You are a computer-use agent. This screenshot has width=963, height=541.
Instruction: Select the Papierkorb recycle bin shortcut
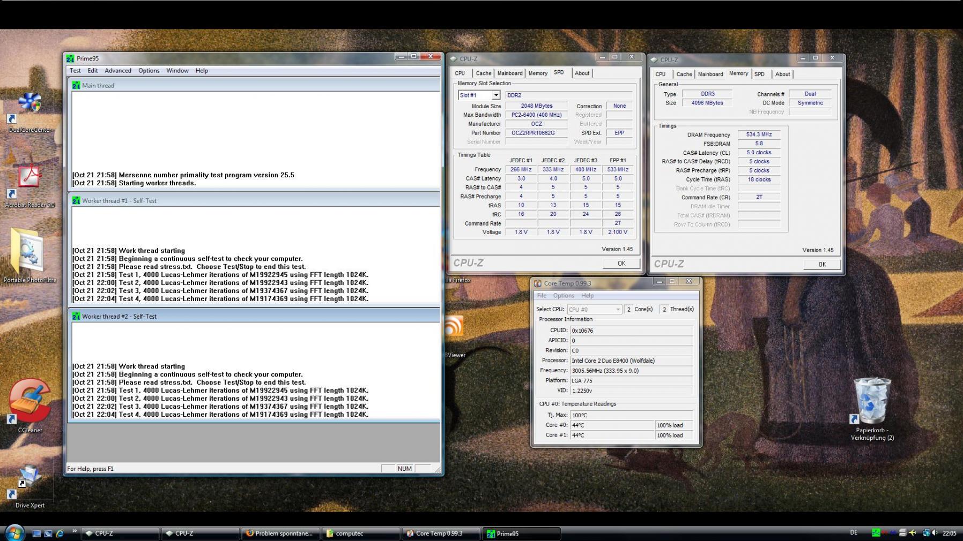coord(871,409)
